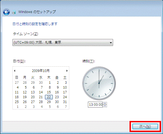Select day 18 in the calendar
Screen dimensions: 163x134
[17, 97]
